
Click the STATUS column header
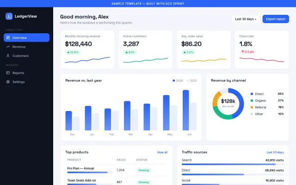click(x=142, y=160)
